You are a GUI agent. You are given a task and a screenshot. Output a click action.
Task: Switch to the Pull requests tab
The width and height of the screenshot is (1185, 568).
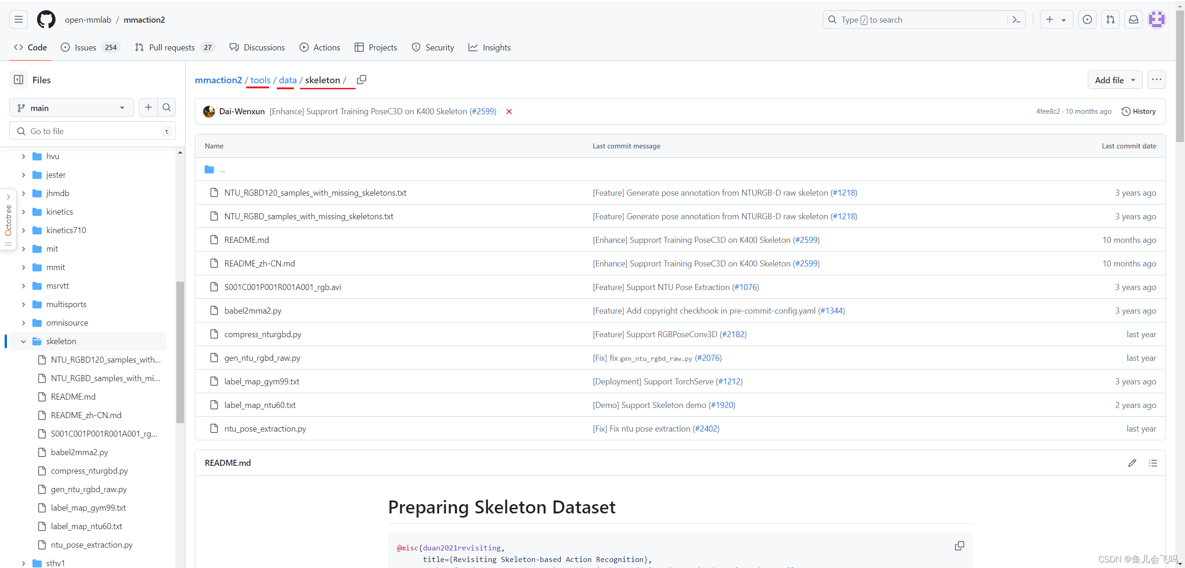click(172, 47)
